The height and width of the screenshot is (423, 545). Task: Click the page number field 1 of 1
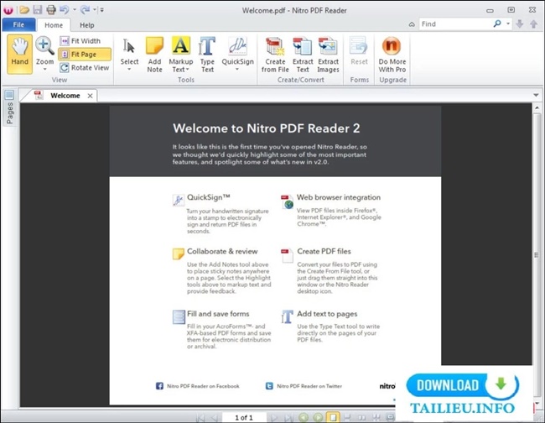pos(244,417)
